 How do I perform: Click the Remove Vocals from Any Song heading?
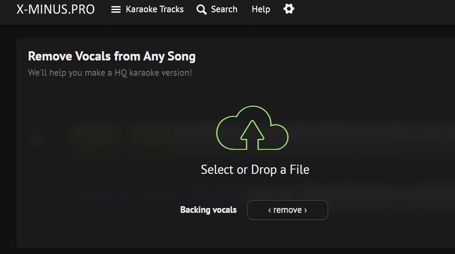pos(112,56)
